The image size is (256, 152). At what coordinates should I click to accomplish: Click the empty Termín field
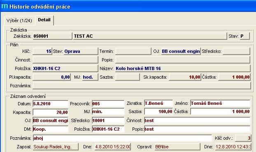click(x=133, y=51)
